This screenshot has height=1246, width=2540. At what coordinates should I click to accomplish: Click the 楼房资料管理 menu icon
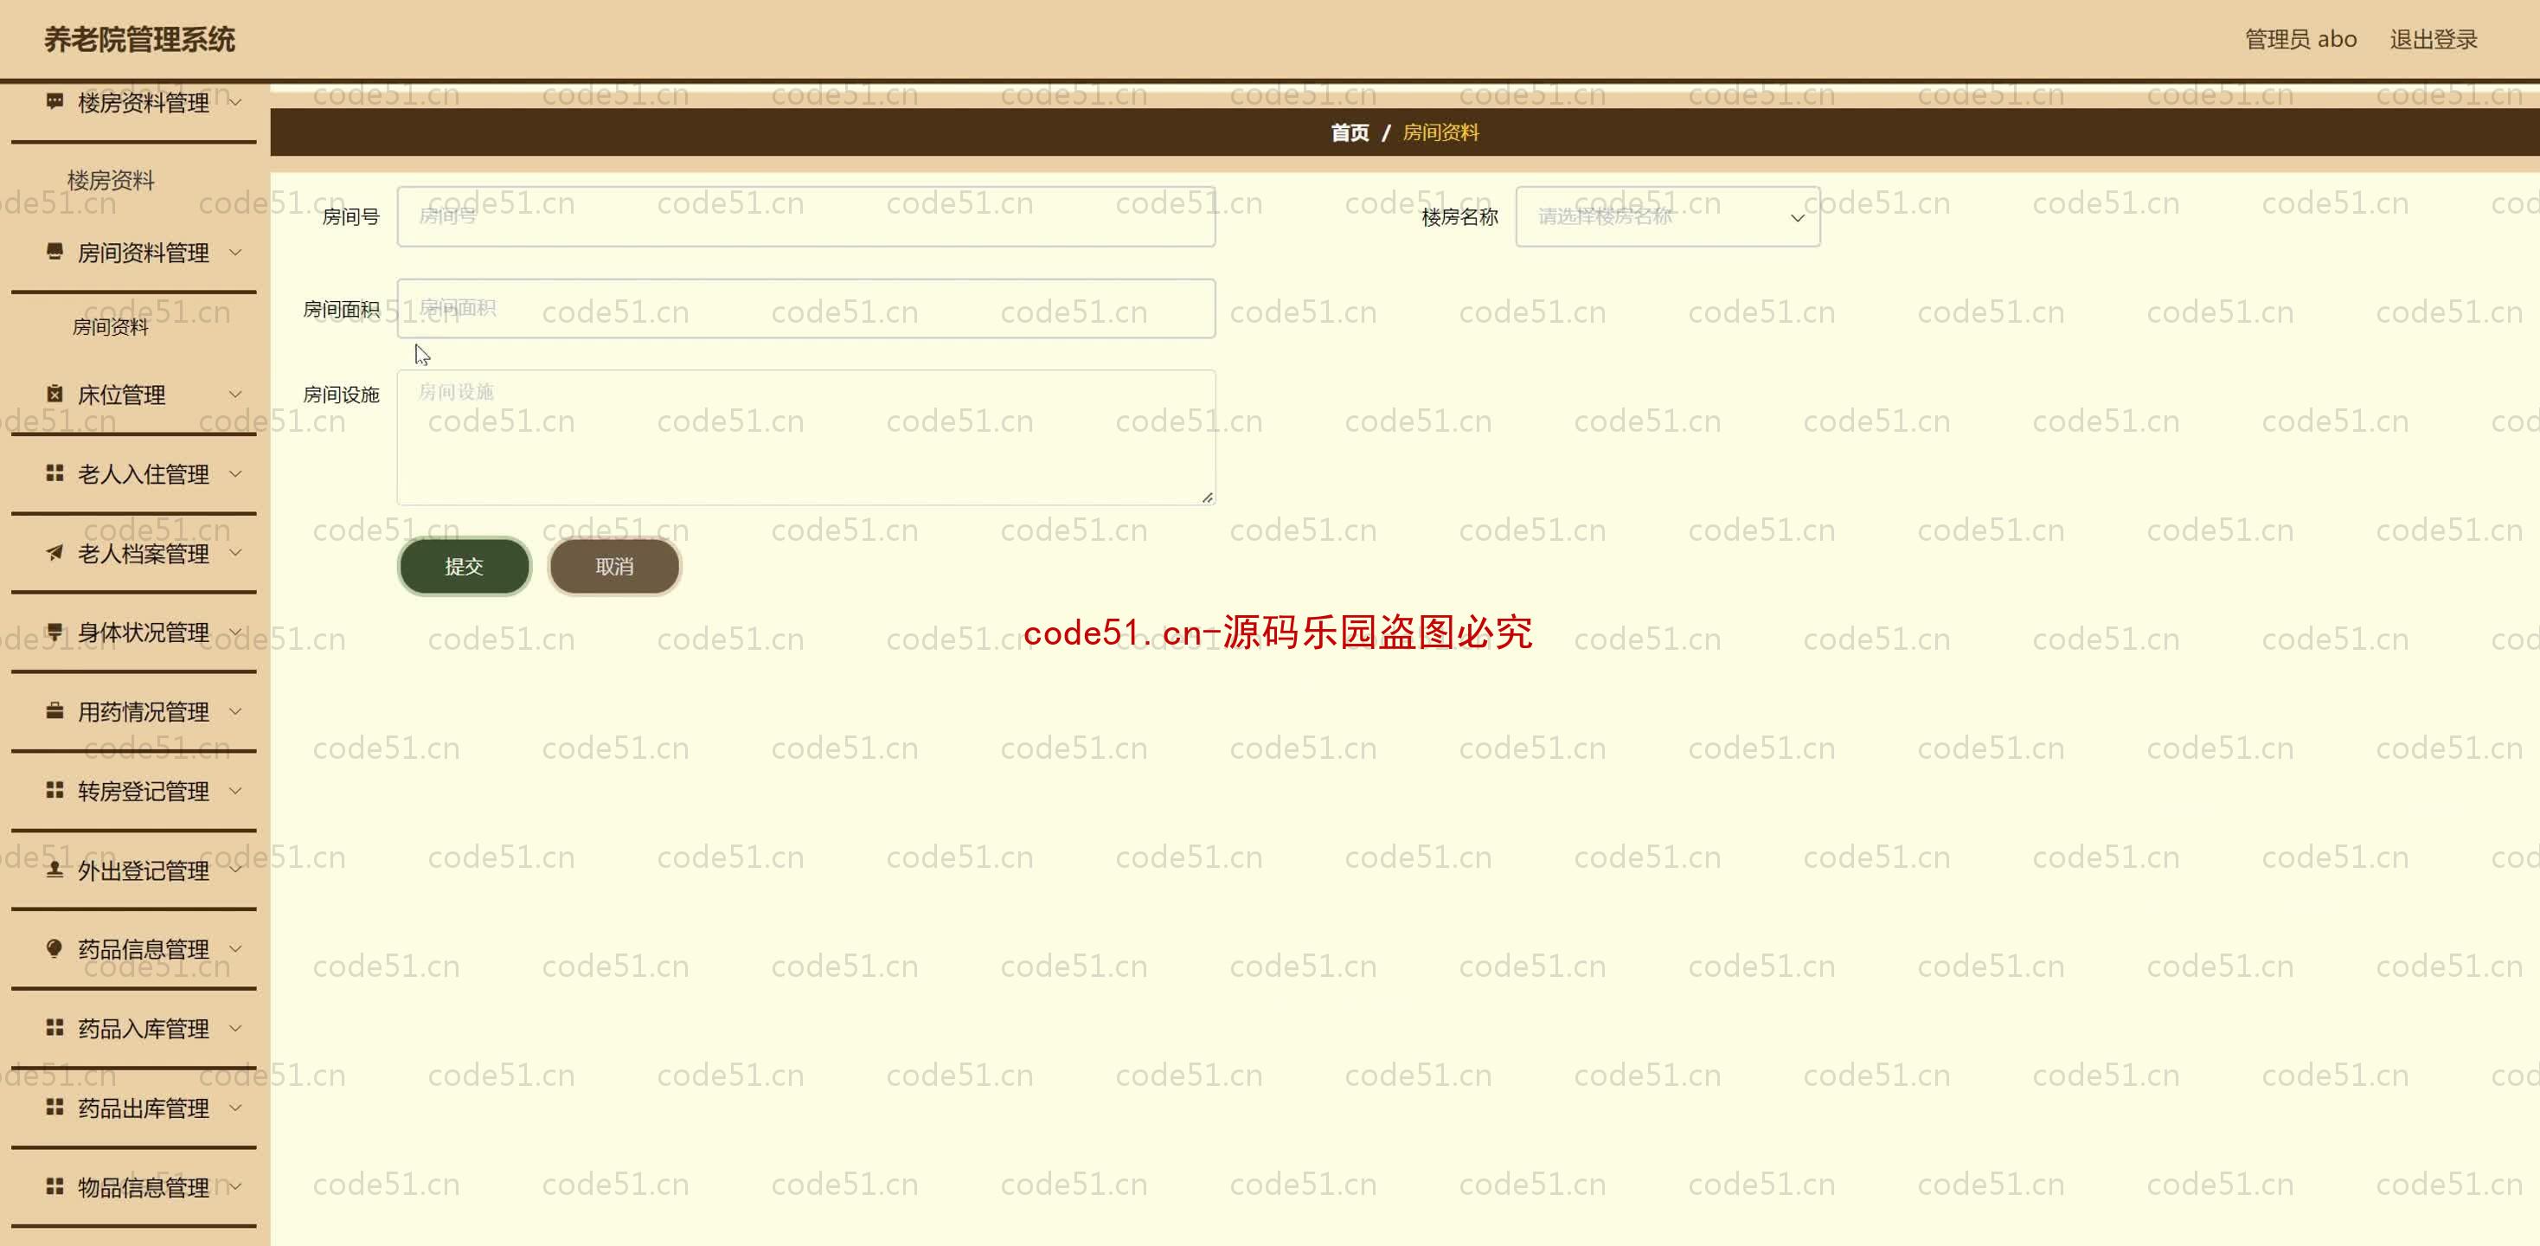pyautogui.click(x=55, y=100)
